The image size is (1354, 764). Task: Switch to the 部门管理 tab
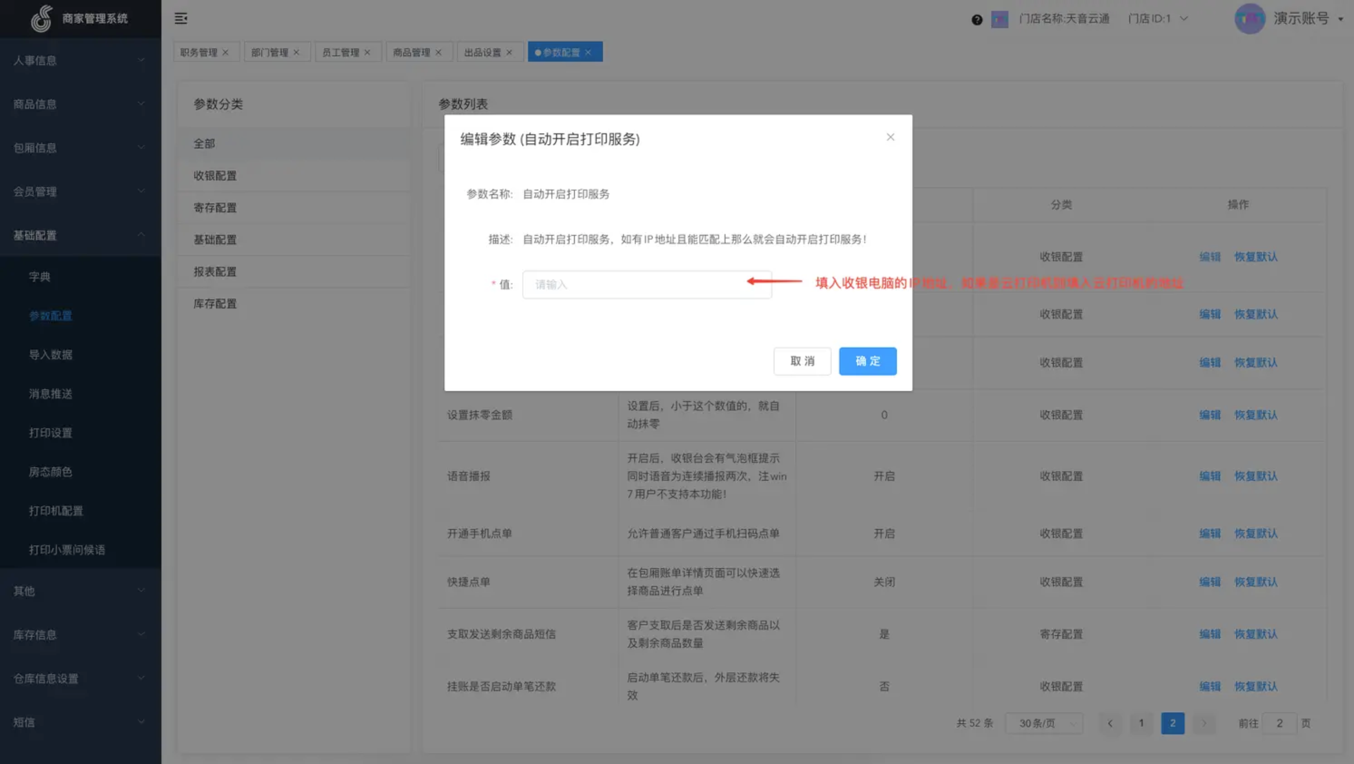(x=269, y=52)
